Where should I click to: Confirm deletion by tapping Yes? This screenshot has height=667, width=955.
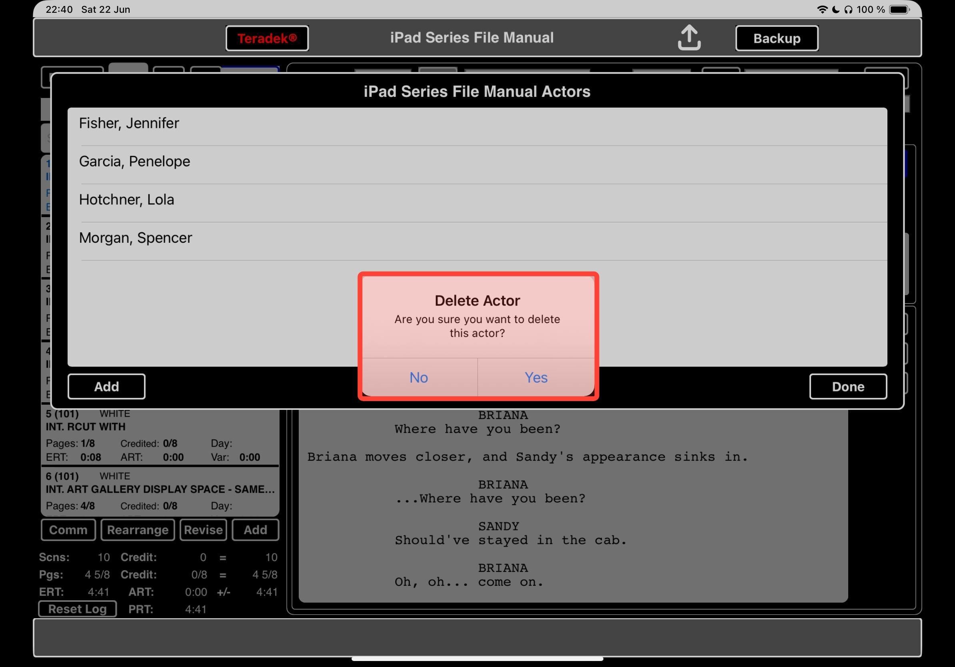click(x=535, y=377)
